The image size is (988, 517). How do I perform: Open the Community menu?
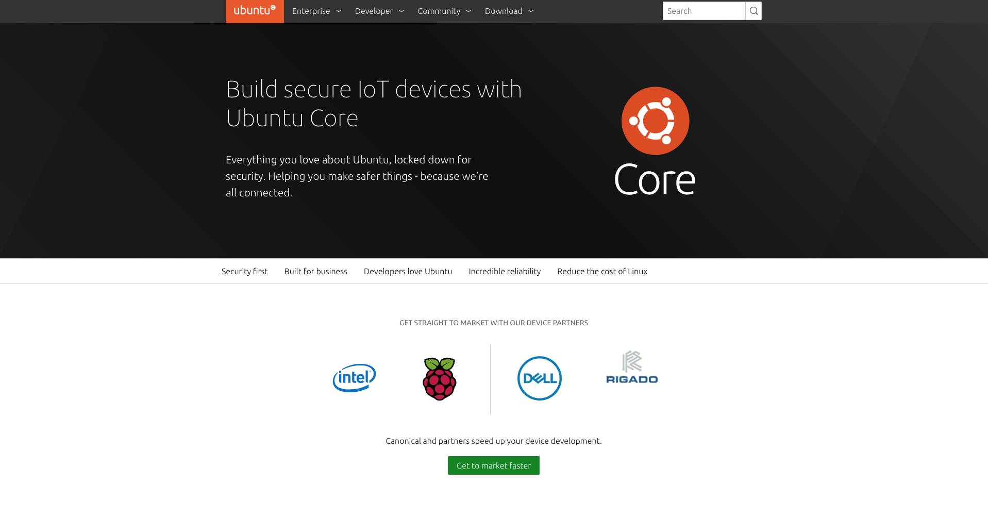click(444, 11)
